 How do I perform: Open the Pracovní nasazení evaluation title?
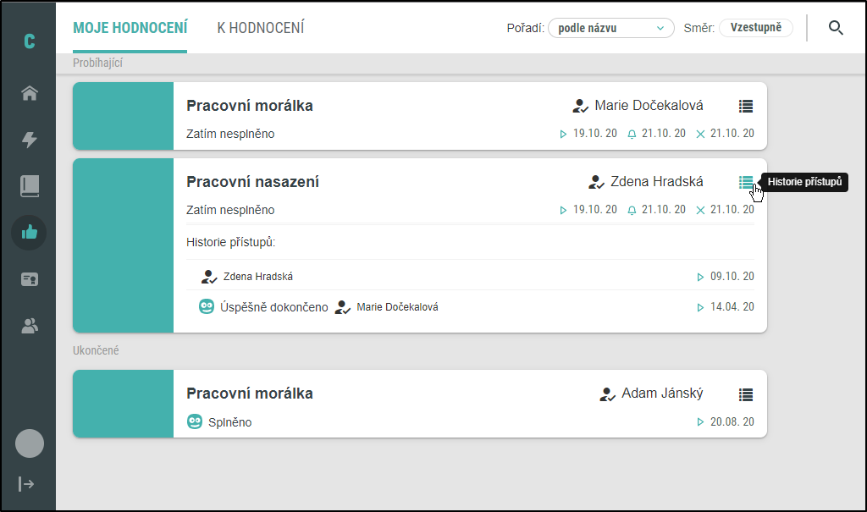(x=252, y=182)
